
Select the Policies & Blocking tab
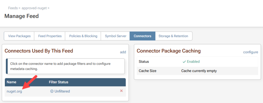tap(83, 36)
